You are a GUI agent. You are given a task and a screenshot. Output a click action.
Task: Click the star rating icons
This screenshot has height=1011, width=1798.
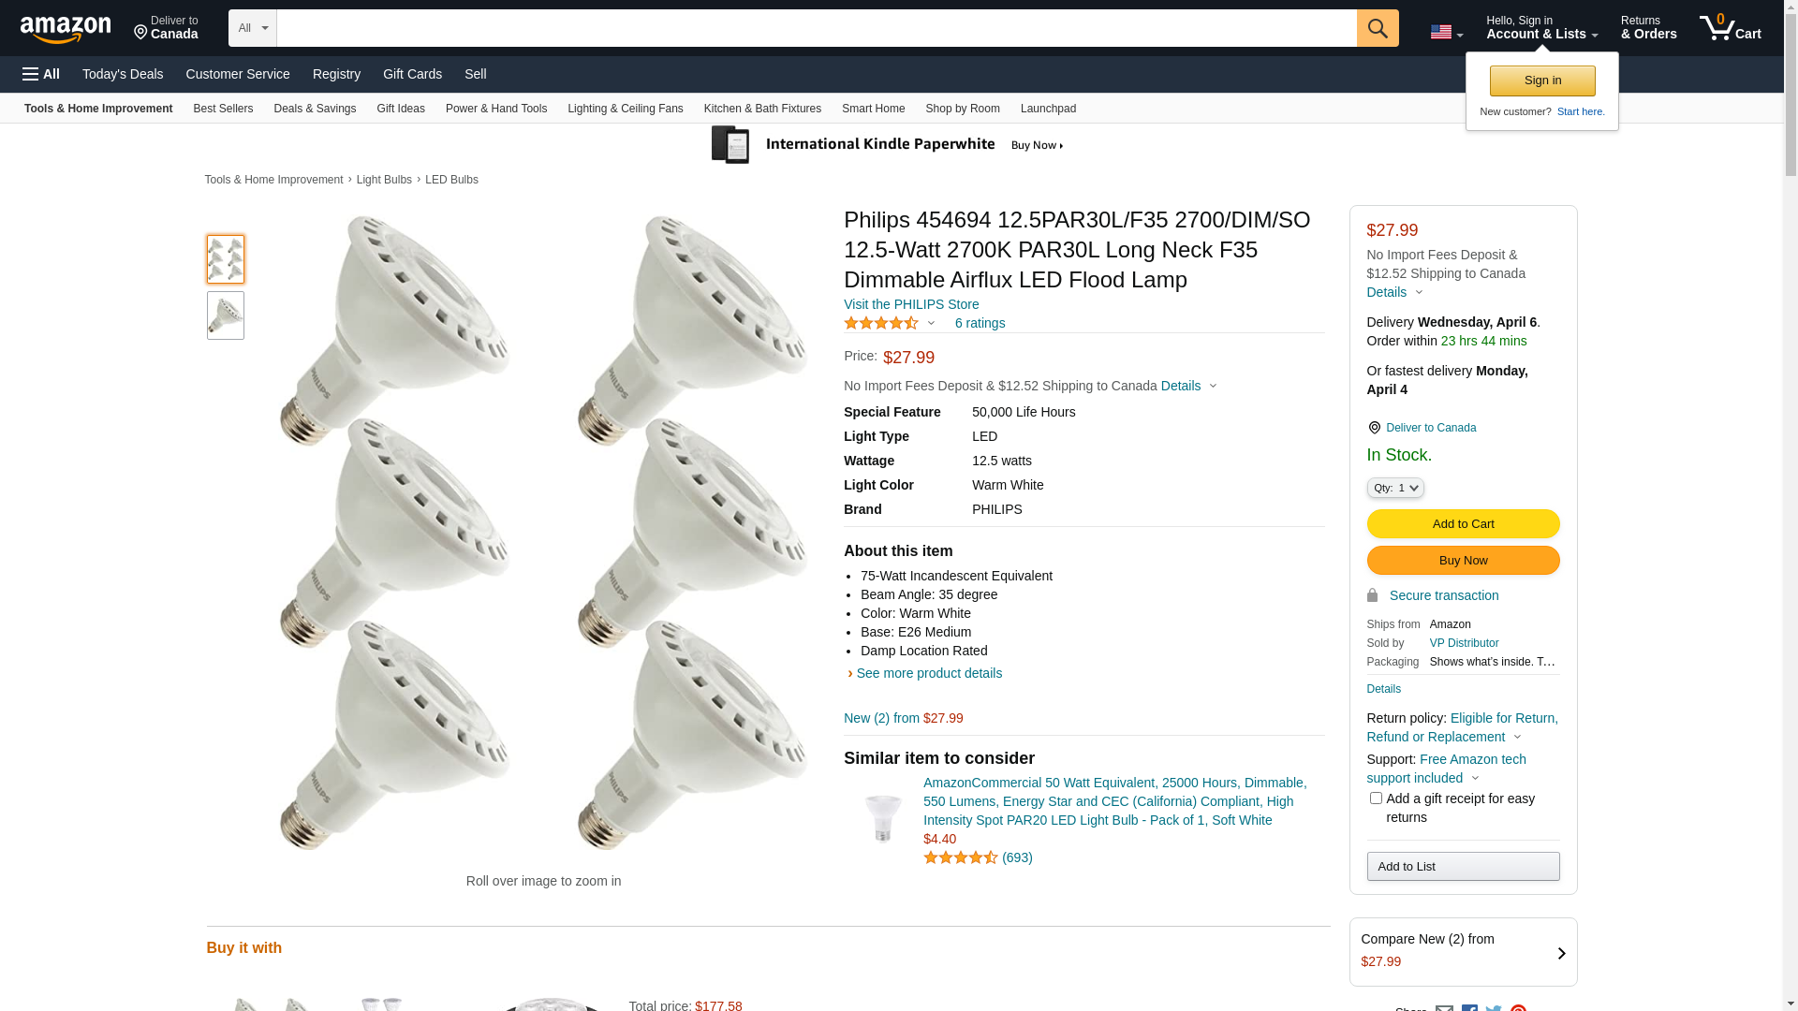881,323
